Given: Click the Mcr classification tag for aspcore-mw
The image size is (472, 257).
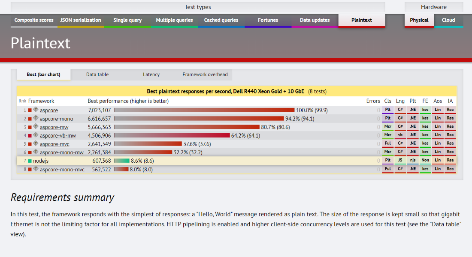Looking at the screenshot, I should (x=388, y=127).
